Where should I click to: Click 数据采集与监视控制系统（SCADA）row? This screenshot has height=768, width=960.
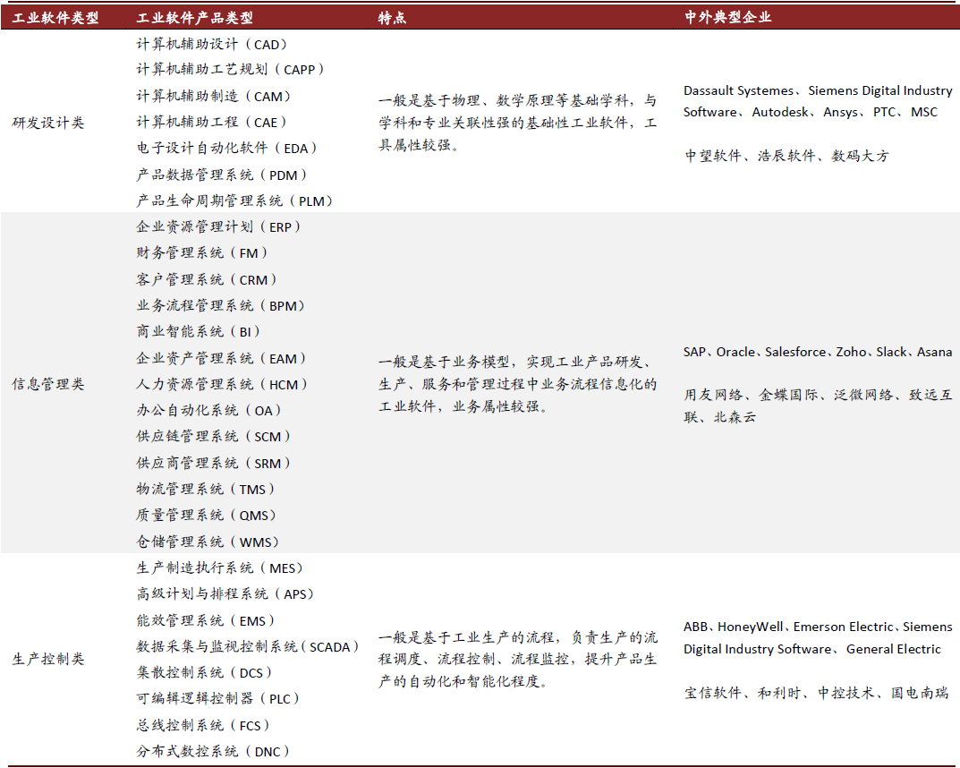(247, 646)
